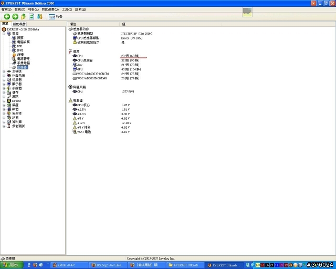Expand the 伺服器 tree node
This screenshot has height=269, width=336.
coord(4,80)
